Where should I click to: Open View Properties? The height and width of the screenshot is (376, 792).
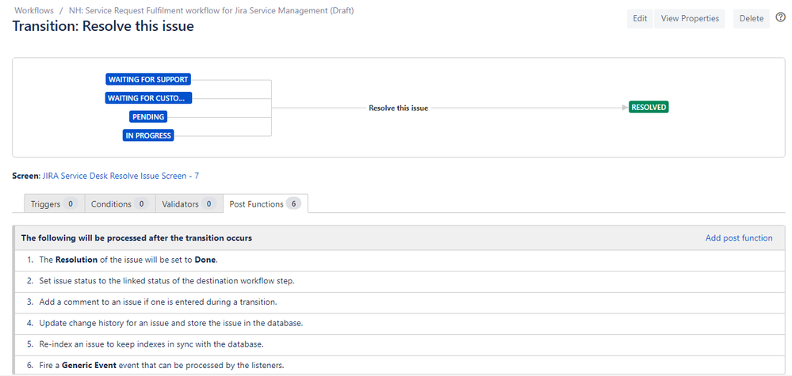click(x=690, y=19)
